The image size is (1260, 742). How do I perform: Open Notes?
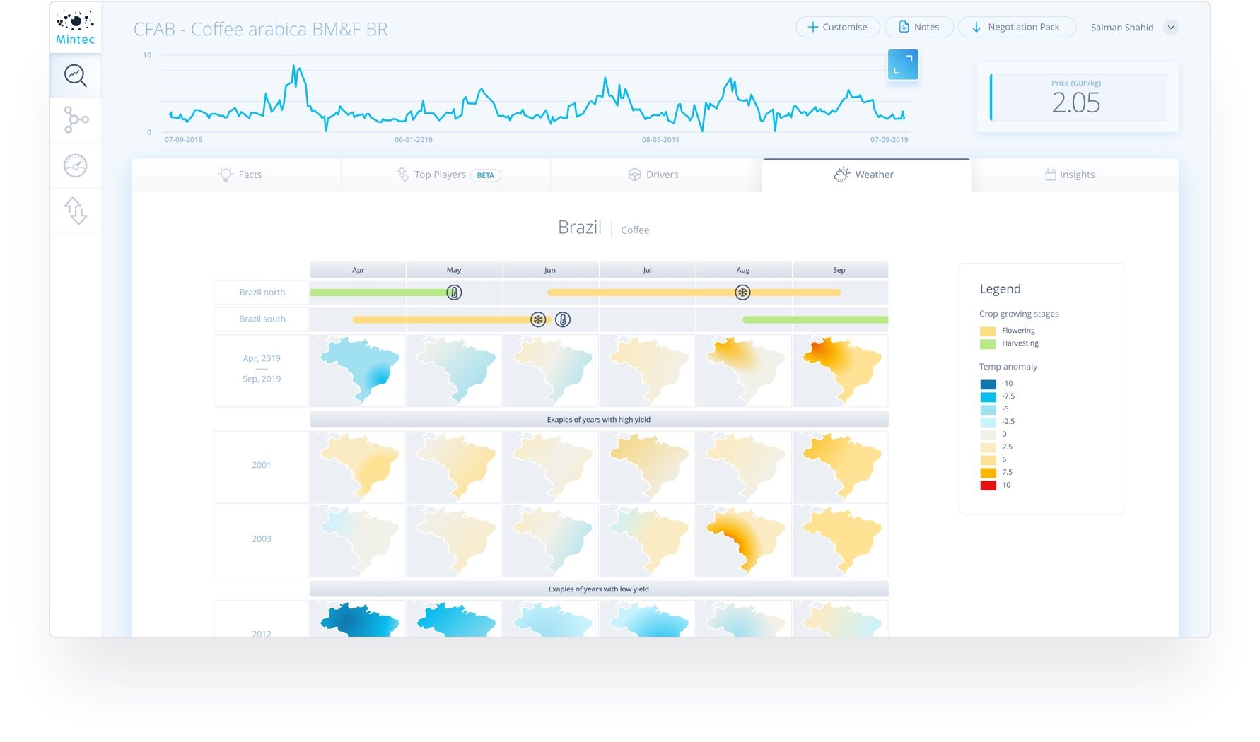tap(918, 26)
